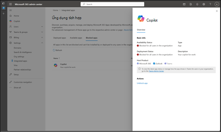Open the header settings gear icon
Image resolution: width=221 pixels, height=132 pixels.
click(204, 4)
